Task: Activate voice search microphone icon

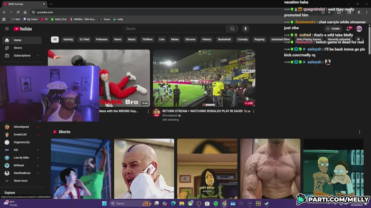Action: (x=245, y=29)
